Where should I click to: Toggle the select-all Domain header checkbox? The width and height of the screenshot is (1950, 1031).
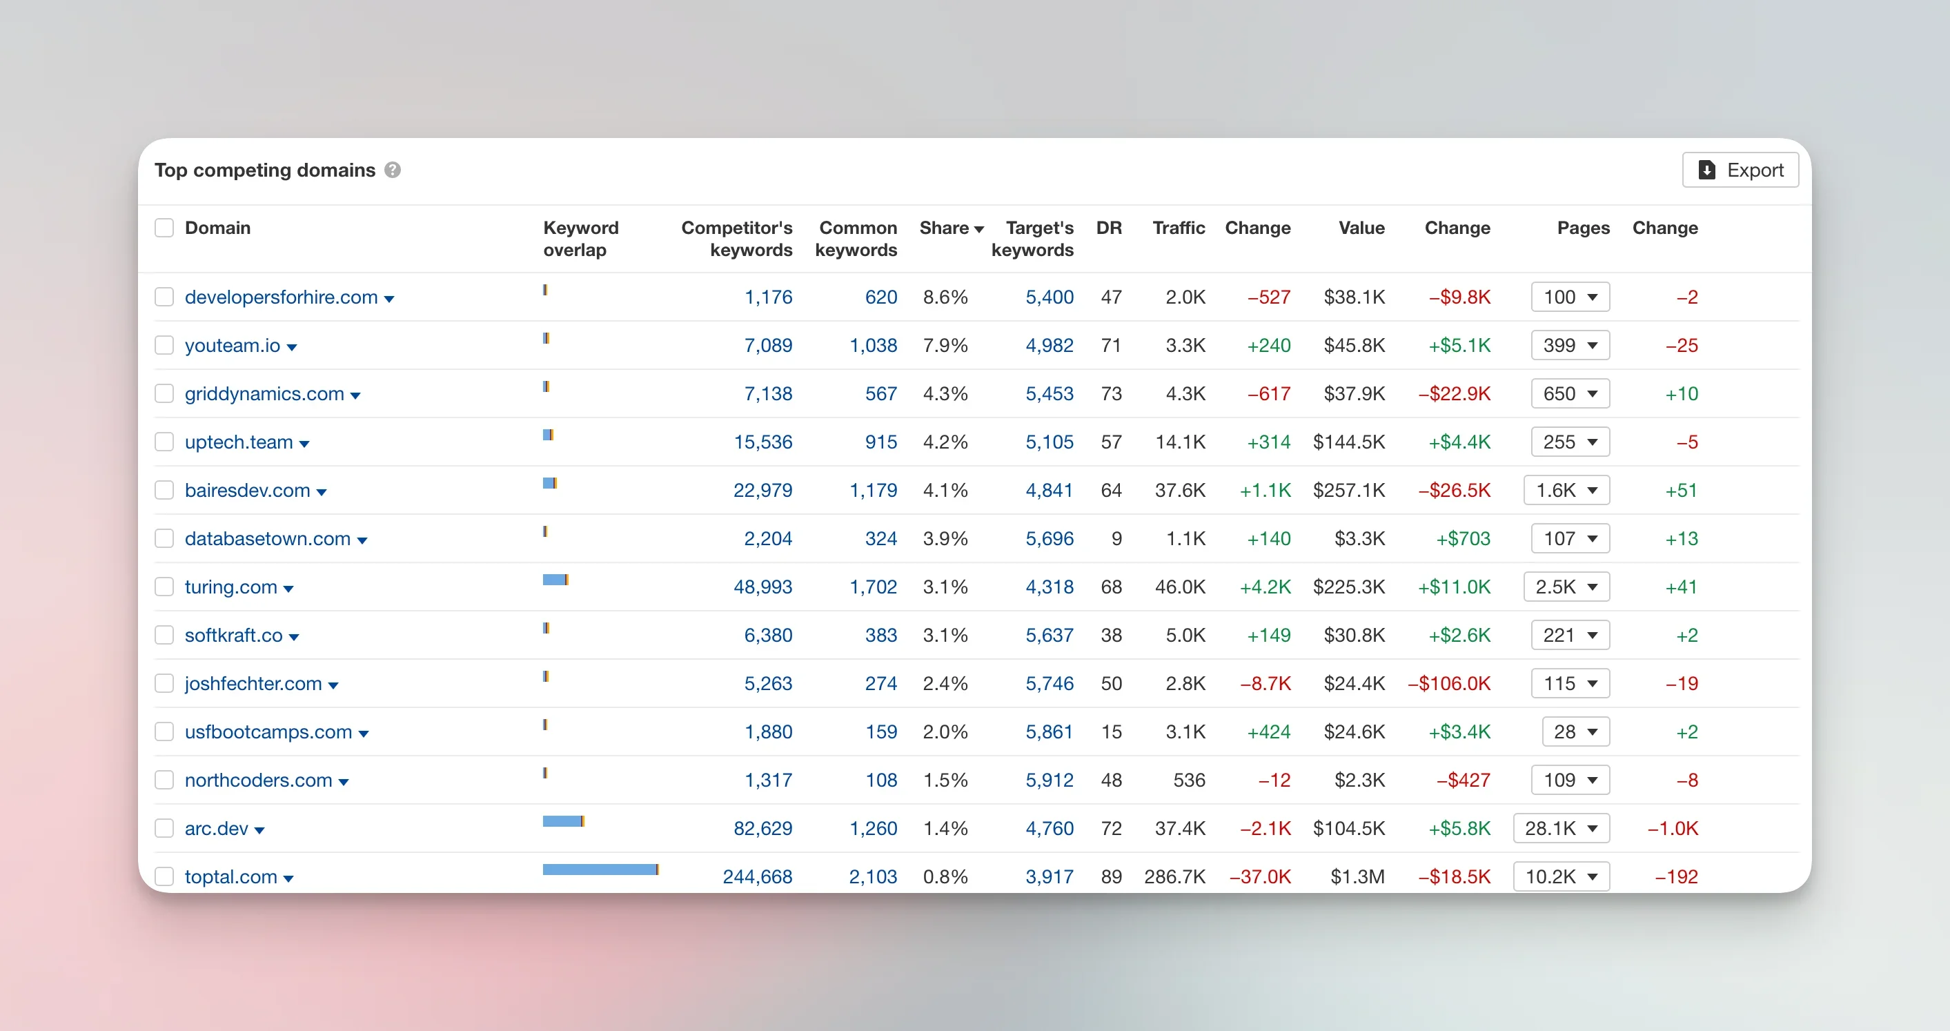click(164, 228)
